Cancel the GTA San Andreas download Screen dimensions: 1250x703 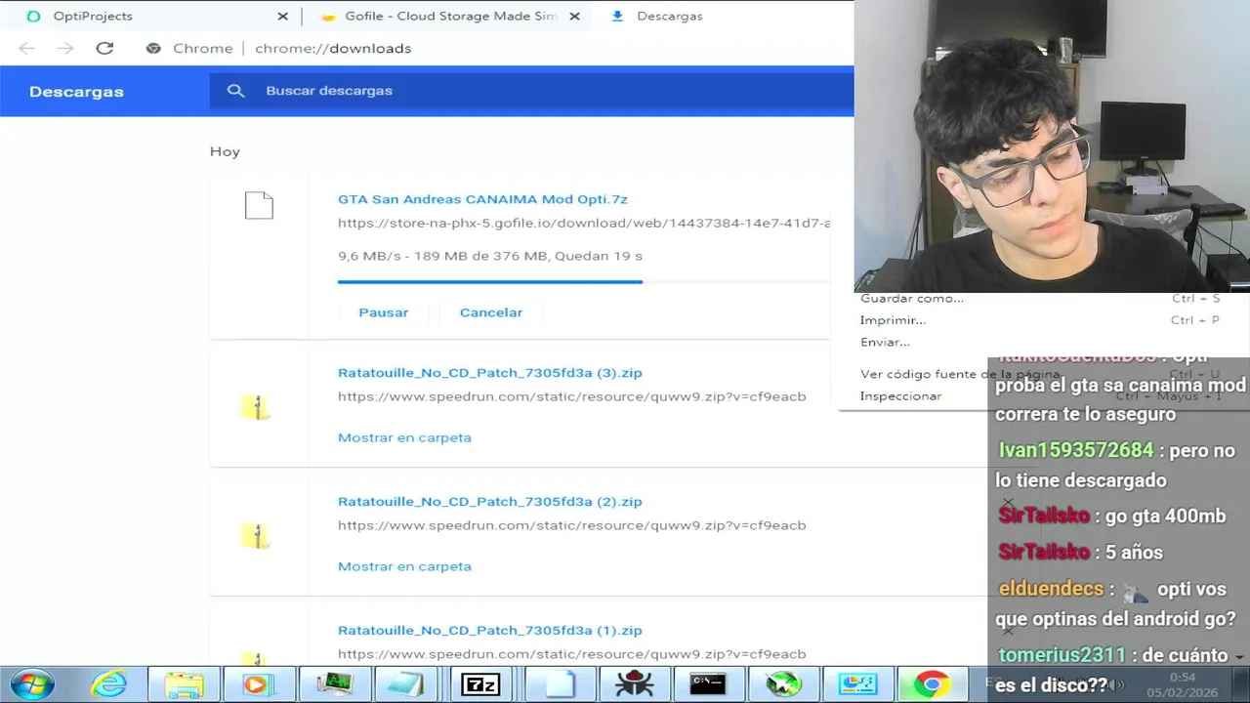[x=491, y=312]
